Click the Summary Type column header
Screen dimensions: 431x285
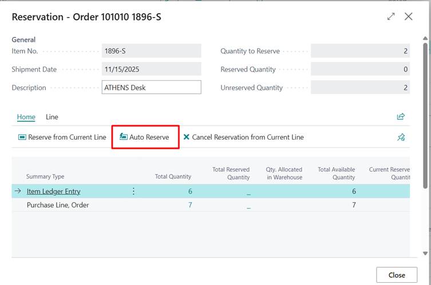pyautogui.click(x=45, y=177)
